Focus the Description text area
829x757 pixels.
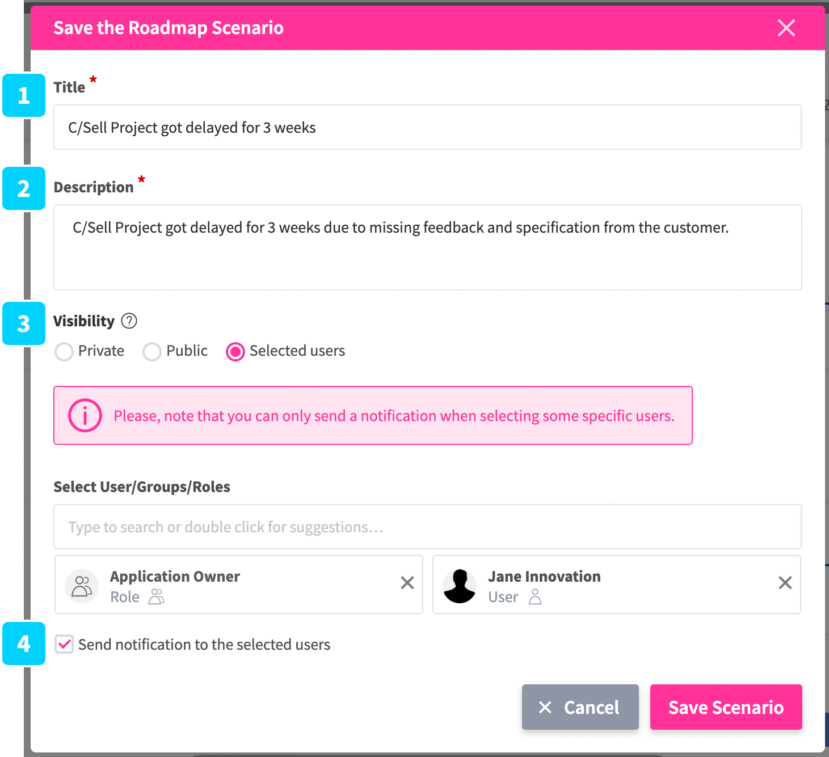pos(427,247)
